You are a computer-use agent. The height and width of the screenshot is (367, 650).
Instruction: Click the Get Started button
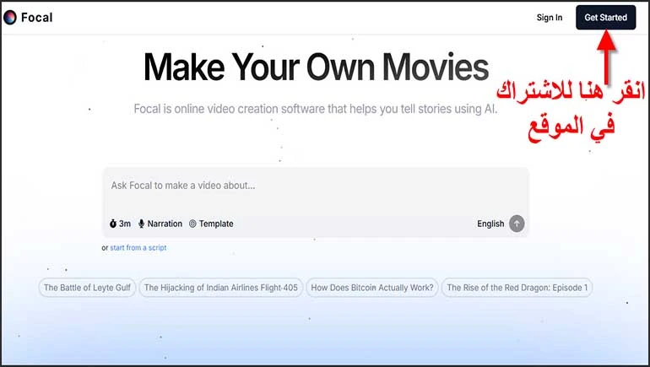(x=605, y=18)
